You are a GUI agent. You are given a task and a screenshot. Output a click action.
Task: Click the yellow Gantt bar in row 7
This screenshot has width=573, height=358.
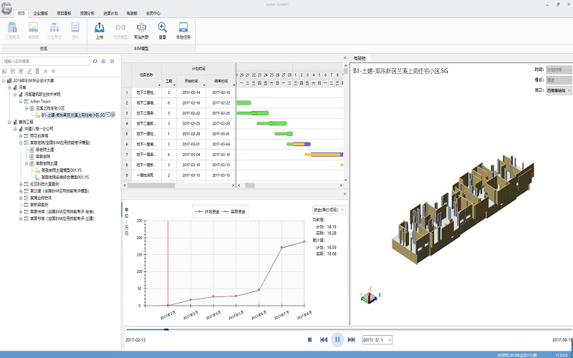[x=323, y=155]
